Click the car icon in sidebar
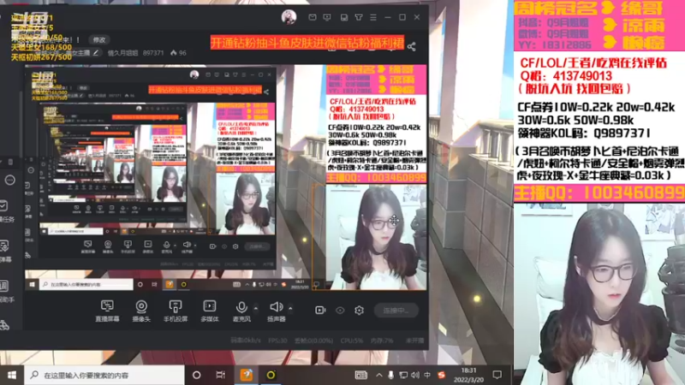This screenshot has width=685, height=385. coord(4,325)
